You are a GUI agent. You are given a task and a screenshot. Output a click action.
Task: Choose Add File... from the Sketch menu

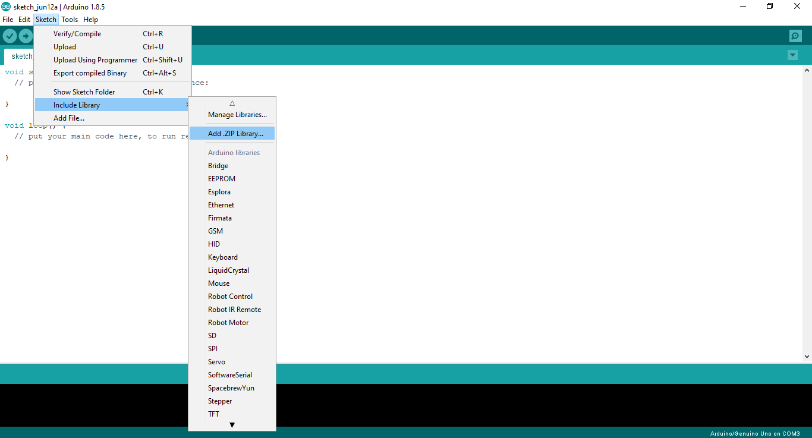(113, 118)
